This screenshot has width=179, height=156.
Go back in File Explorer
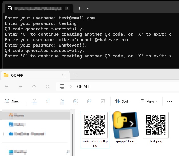(x=7, y=87)
